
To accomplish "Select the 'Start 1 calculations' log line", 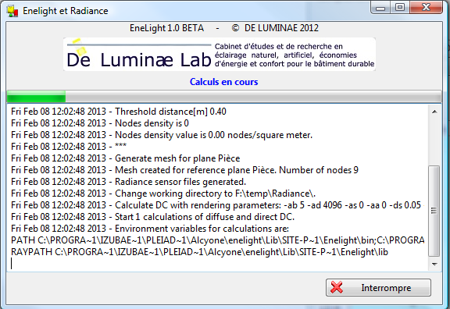I will click(152, 217).
